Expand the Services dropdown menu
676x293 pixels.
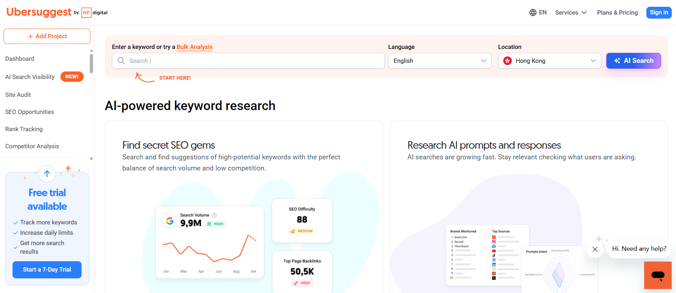tap(570, 13)
